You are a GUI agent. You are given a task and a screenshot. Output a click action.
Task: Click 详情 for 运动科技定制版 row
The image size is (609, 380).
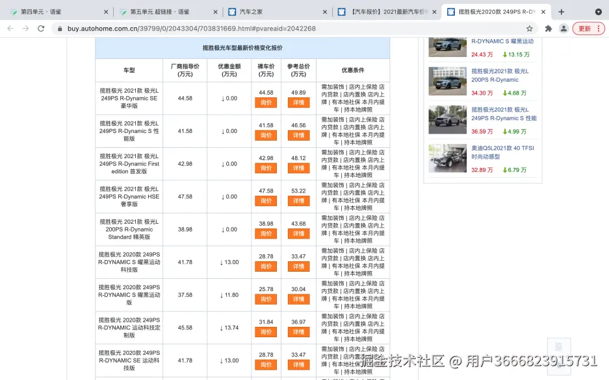pyautogui.click(x=299, y=332)
